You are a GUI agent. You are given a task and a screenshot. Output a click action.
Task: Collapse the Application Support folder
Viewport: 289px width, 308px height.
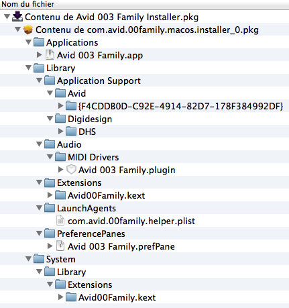(x=40, y=81)
